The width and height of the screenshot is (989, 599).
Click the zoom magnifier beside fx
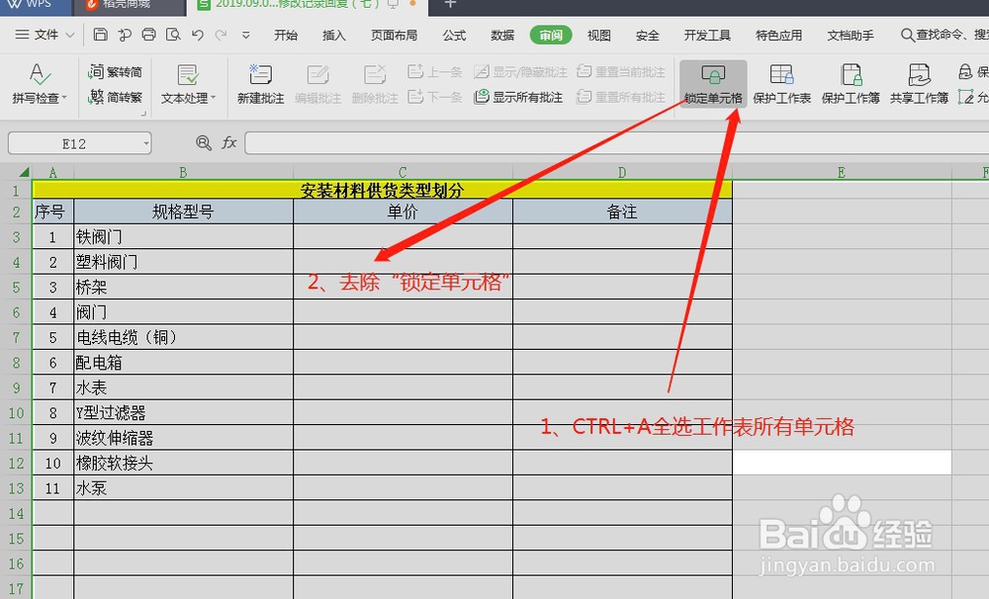click(203, 143)
